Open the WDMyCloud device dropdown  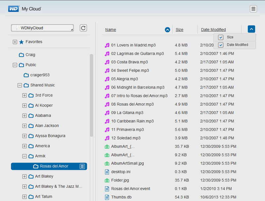42,28
